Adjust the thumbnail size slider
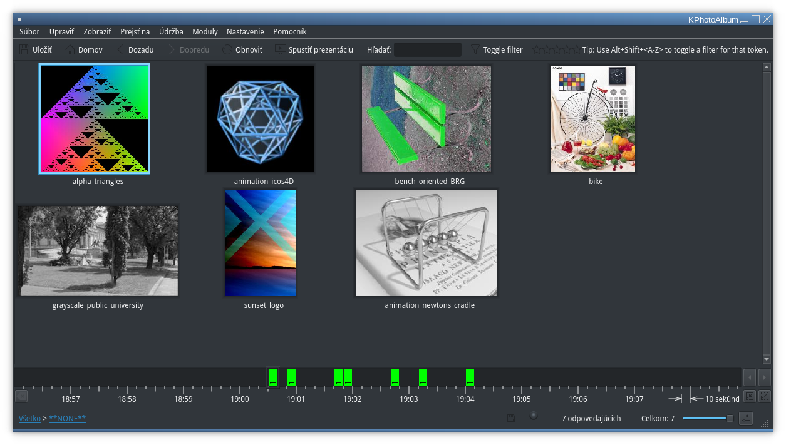Image resolution: width=786 pixels, height=445 pixels. click(708, 418)
